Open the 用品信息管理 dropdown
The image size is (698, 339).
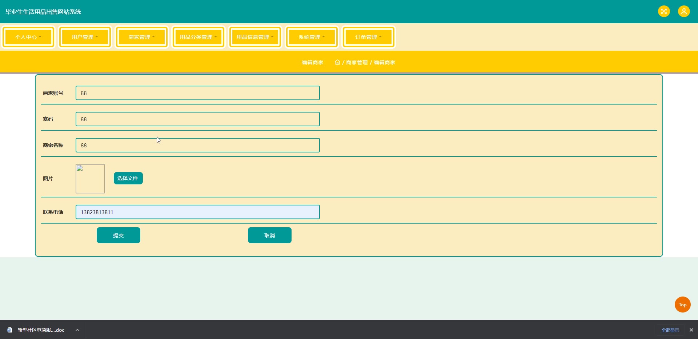pos(255,37)
